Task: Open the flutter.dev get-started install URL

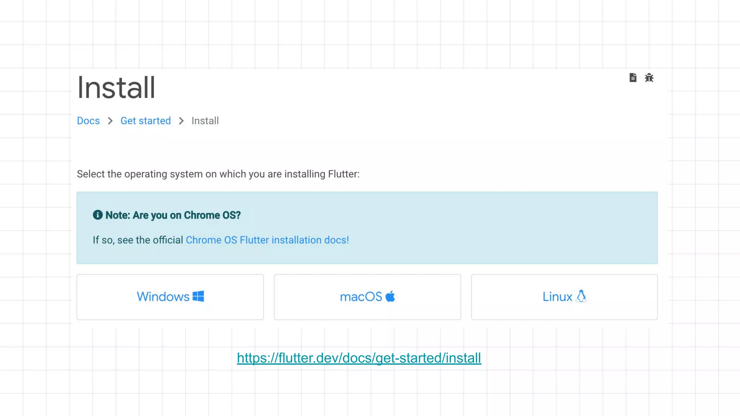Action: pos(359,358)
